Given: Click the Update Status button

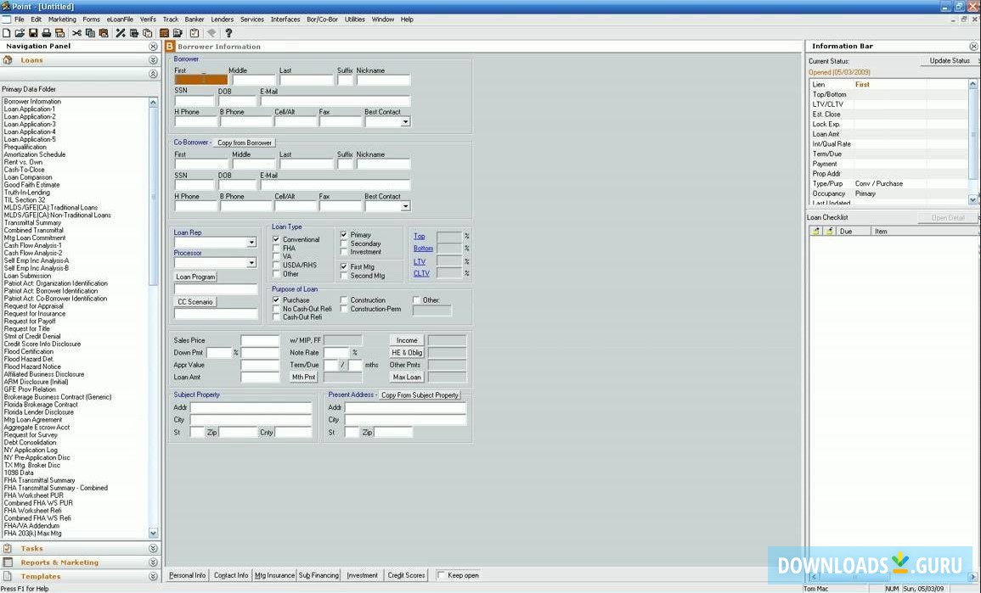Looking at the screenshot, I should click(x=949, y=60).
